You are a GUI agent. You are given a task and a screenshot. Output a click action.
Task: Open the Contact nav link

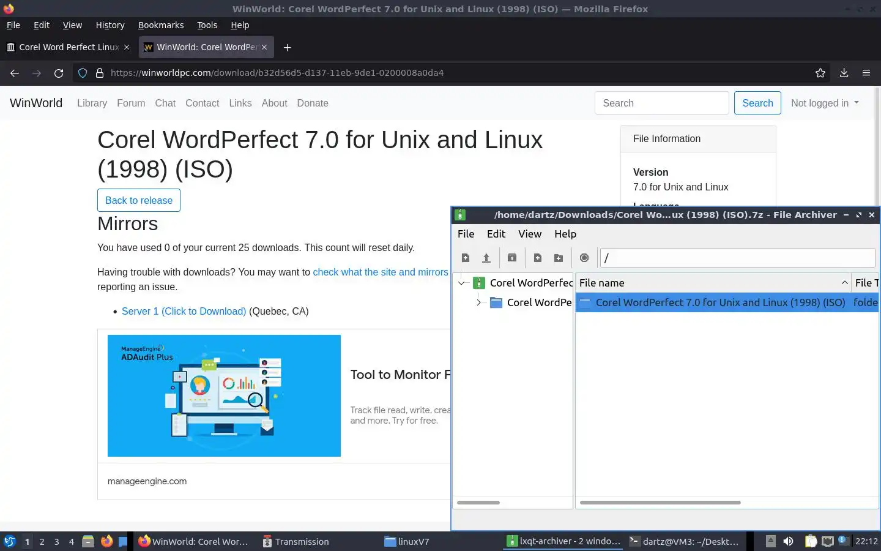pyautogui.click(x=202, y=103)
